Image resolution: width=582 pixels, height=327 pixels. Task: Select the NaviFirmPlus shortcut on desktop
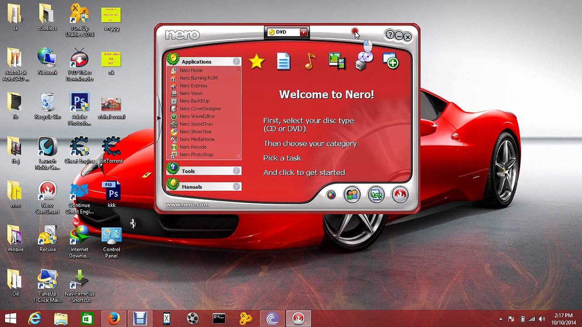80,286
